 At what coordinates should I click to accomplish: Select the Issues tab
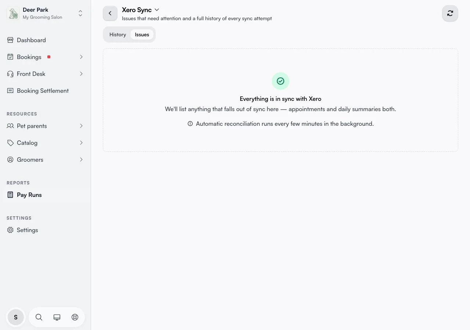142,34
